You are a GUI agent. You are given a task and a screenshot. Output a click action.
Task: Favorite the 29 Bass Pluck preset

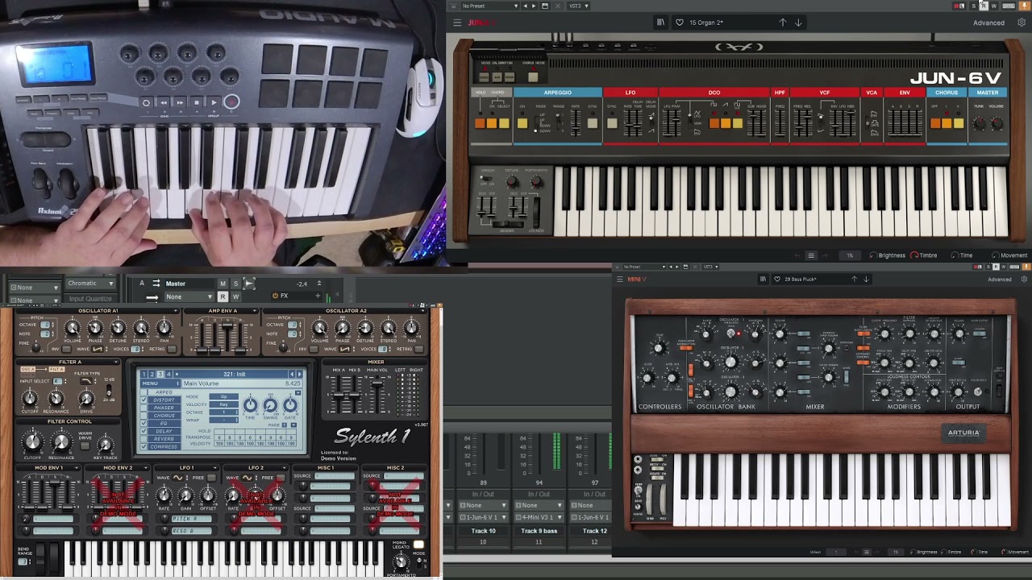point(777,280)
